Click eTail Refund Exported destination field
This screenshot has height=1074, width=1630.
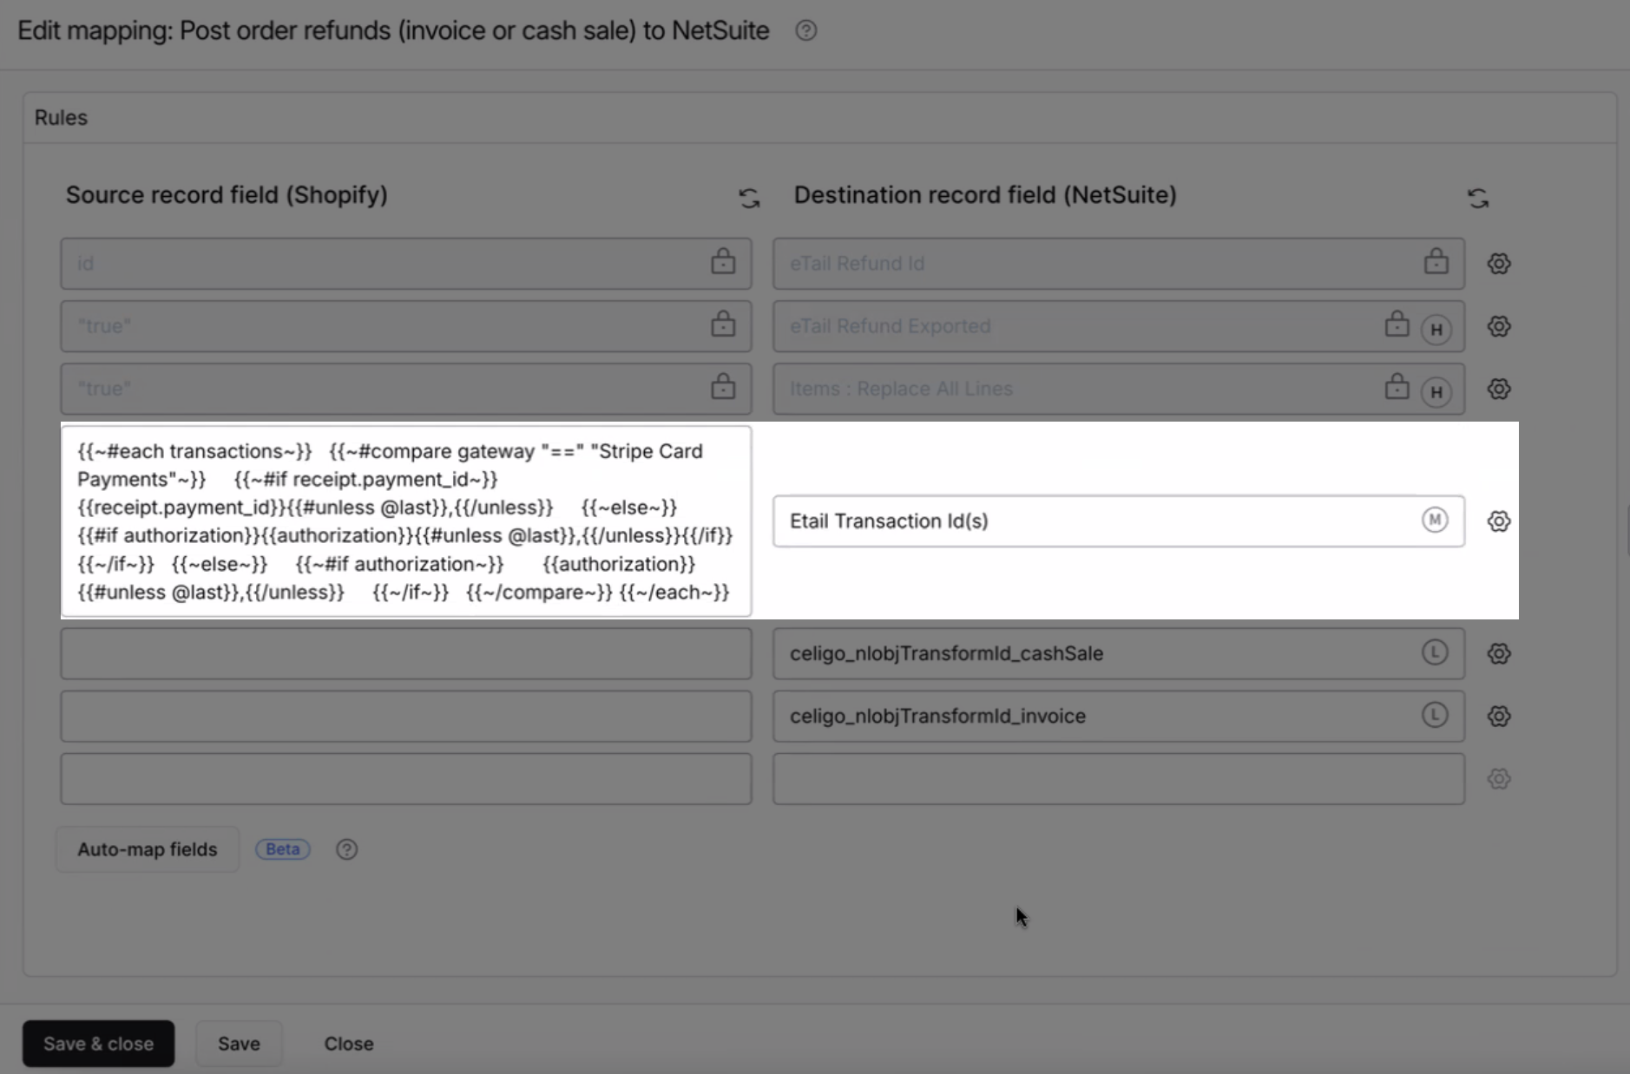[x=1119, y=326]
